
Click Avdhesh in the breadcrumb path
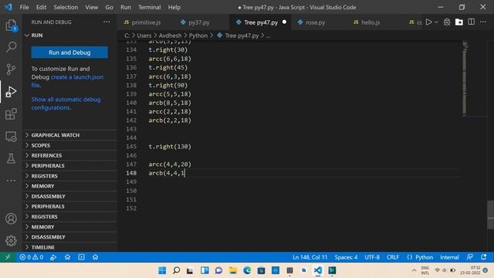pyautogui.click(x=170, y=36)
